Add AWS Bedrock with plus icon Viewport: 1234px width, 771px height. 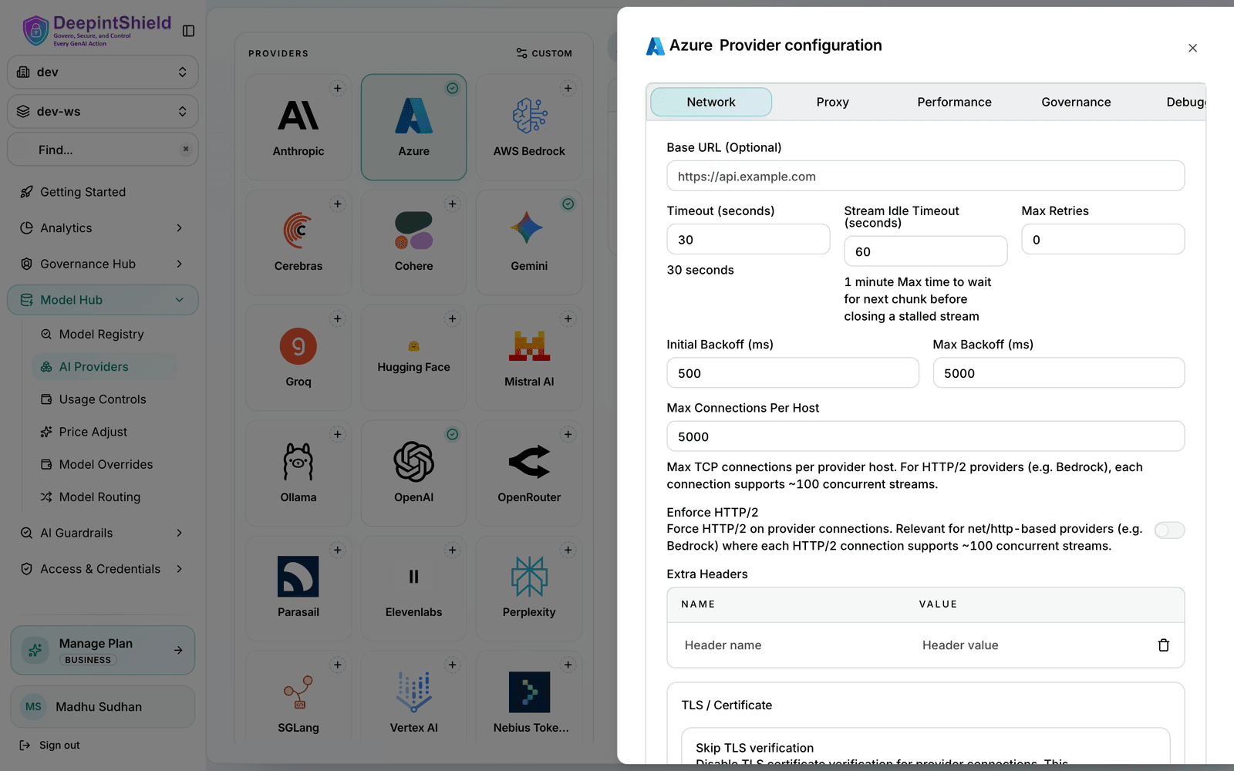(x=568, y=89)
